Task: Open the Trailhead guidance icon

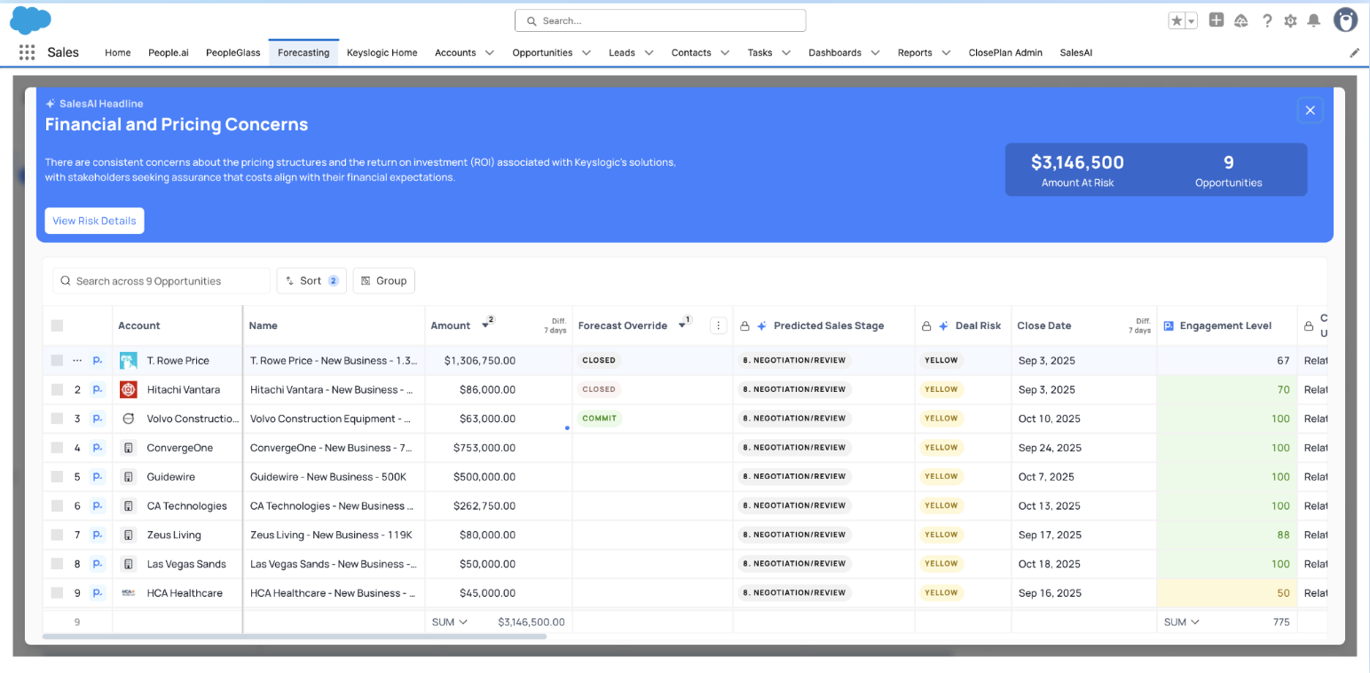Action: pos(1241,20)
